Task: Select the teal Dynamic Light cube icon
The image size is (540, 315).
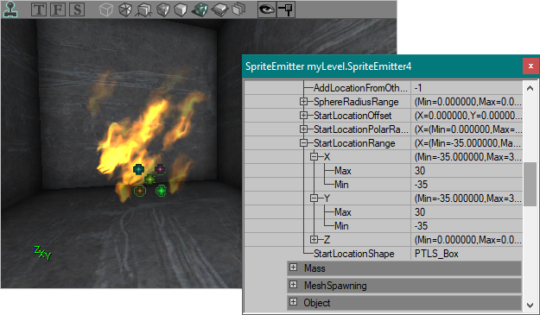Action: [200, 9]
